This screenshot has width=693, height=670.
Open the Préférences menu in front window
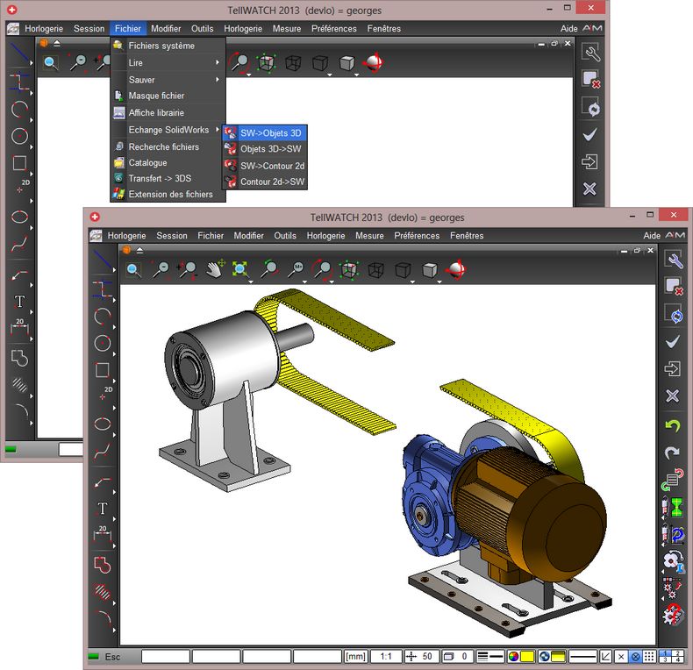(x=417, y=236)
